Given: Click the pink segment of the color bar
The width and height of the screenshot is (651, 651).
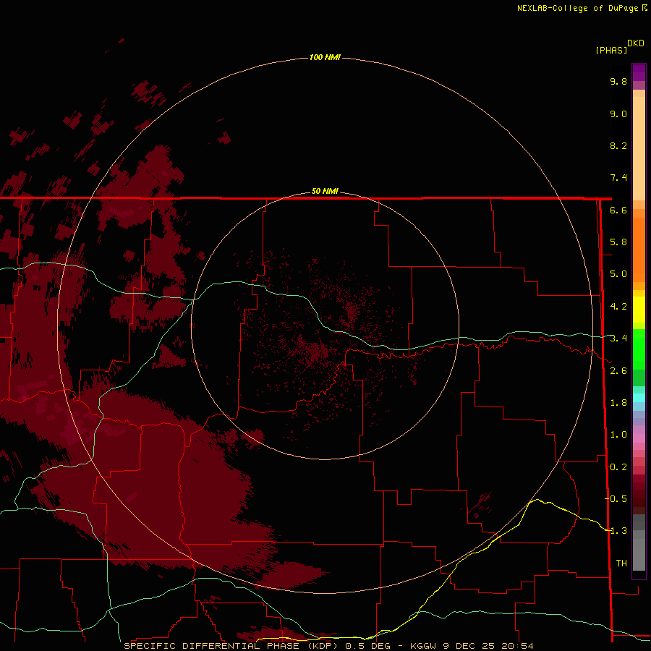Looking at the screenshot, I should (639, 438).
